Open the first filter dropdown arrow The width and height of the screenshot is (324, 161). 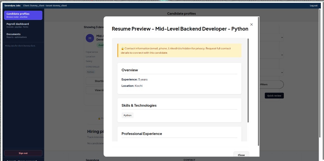coord(282,38)
